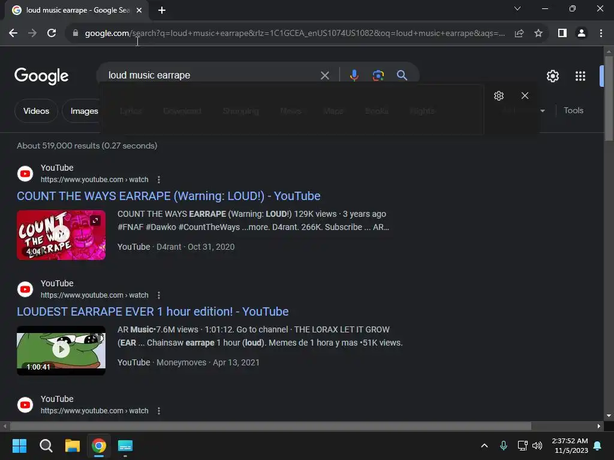614x460 pixels.
Task: Click the address bar URL
Action: 294,34
